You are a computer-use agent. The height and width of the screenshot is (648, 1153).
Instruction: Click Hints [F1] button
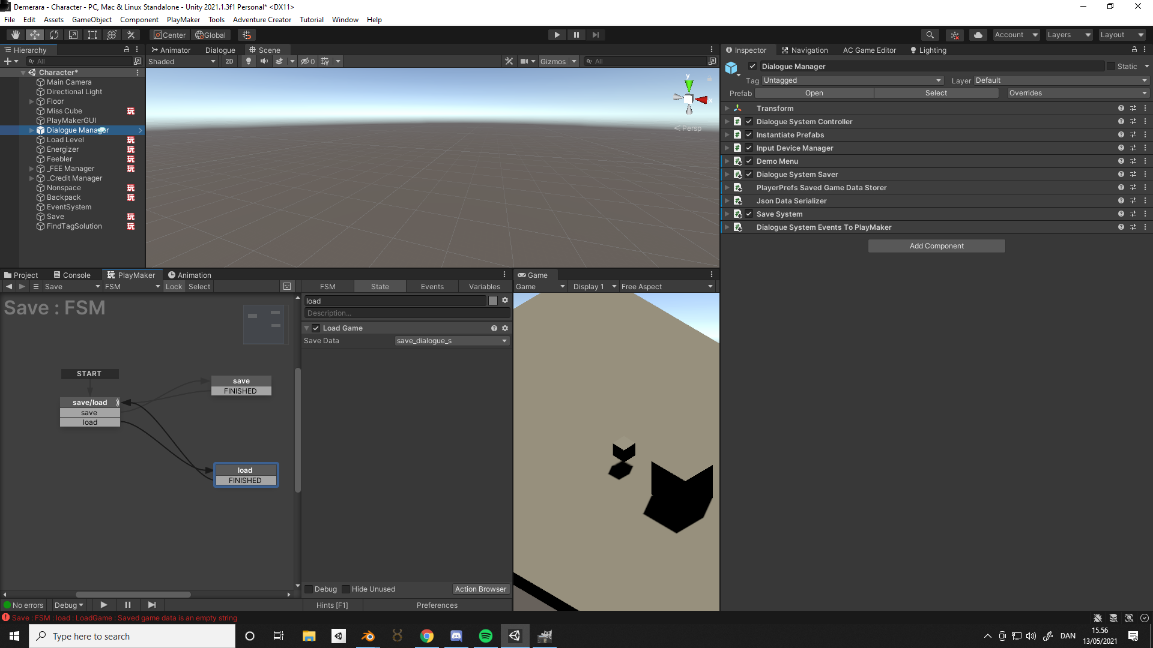point(332,605)
